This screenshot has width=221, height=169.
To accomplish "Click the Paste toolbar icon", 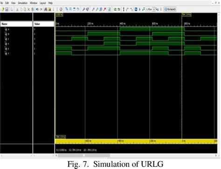I will tap(25, 9).
